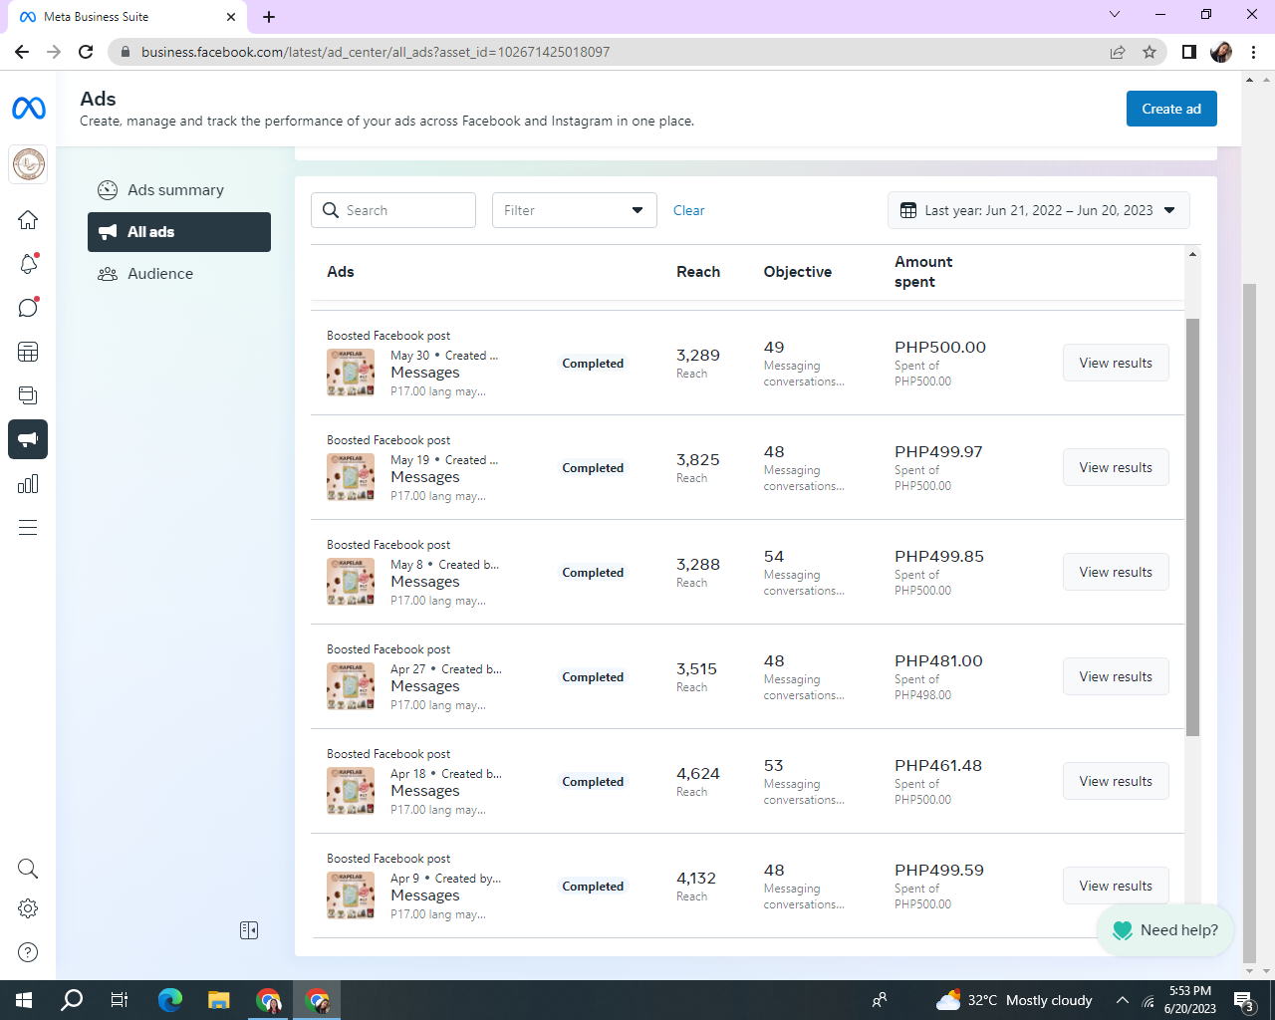This screenshot has width=1275, height=1020.
Task: Open Windows taskbar search
Action: click(72, 1000)
